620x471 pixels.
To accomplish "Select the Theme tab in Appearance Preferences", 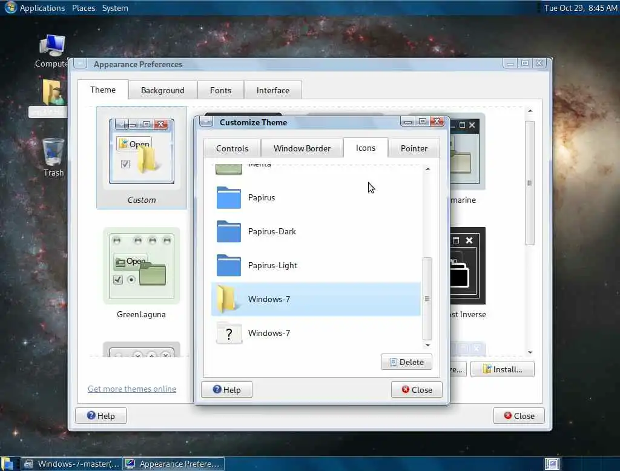I will [103, 90].
